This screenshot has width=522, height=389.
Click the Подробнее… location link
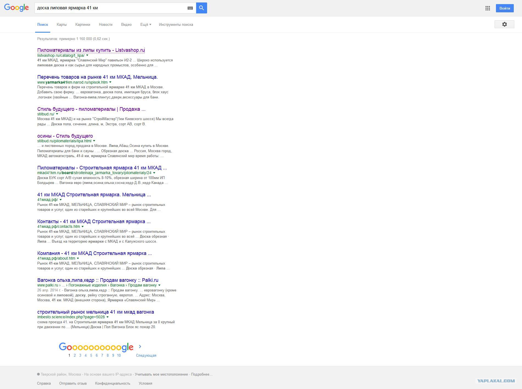point(202,374)
